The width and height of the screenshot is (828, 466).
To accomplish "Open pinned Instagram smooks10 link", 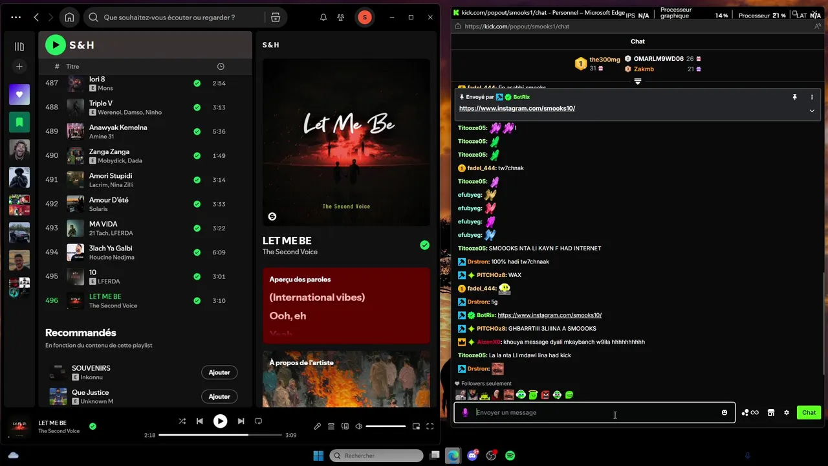I will pyautogui.click(x=517, y=108).
